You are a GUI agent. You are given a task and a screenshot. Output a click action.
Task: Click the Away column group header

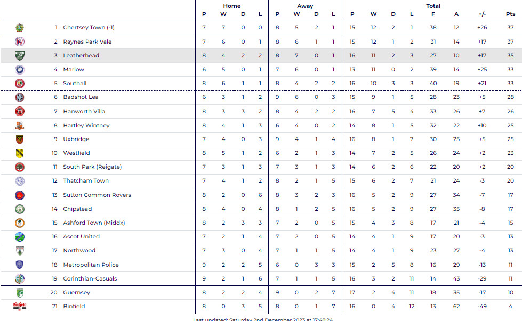coord(305,6)
